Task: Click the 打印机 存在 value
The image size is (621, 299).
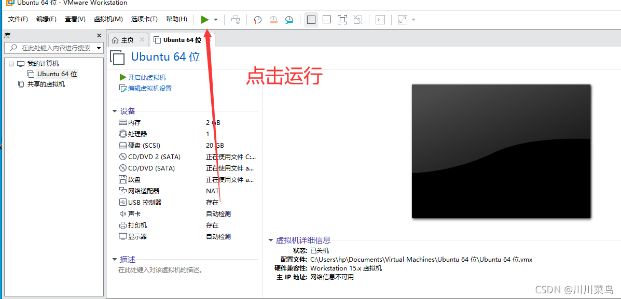Action: (x=212, y=225)
